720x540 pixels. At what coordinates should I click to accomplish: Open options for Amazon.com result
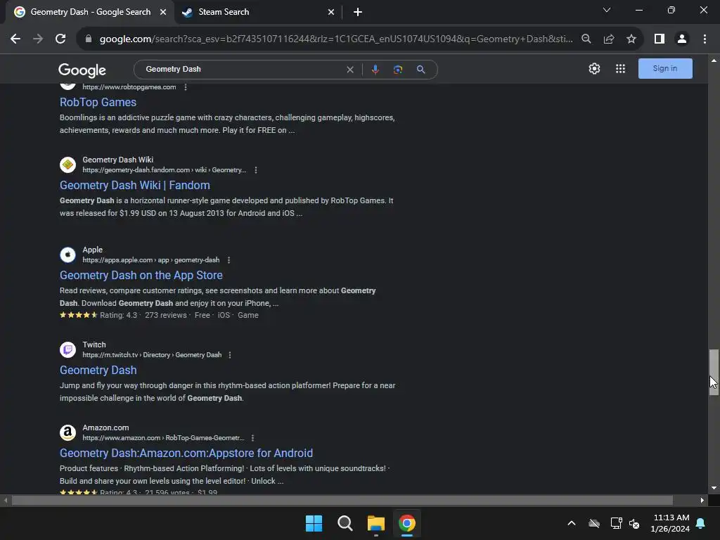click(252, 438)
